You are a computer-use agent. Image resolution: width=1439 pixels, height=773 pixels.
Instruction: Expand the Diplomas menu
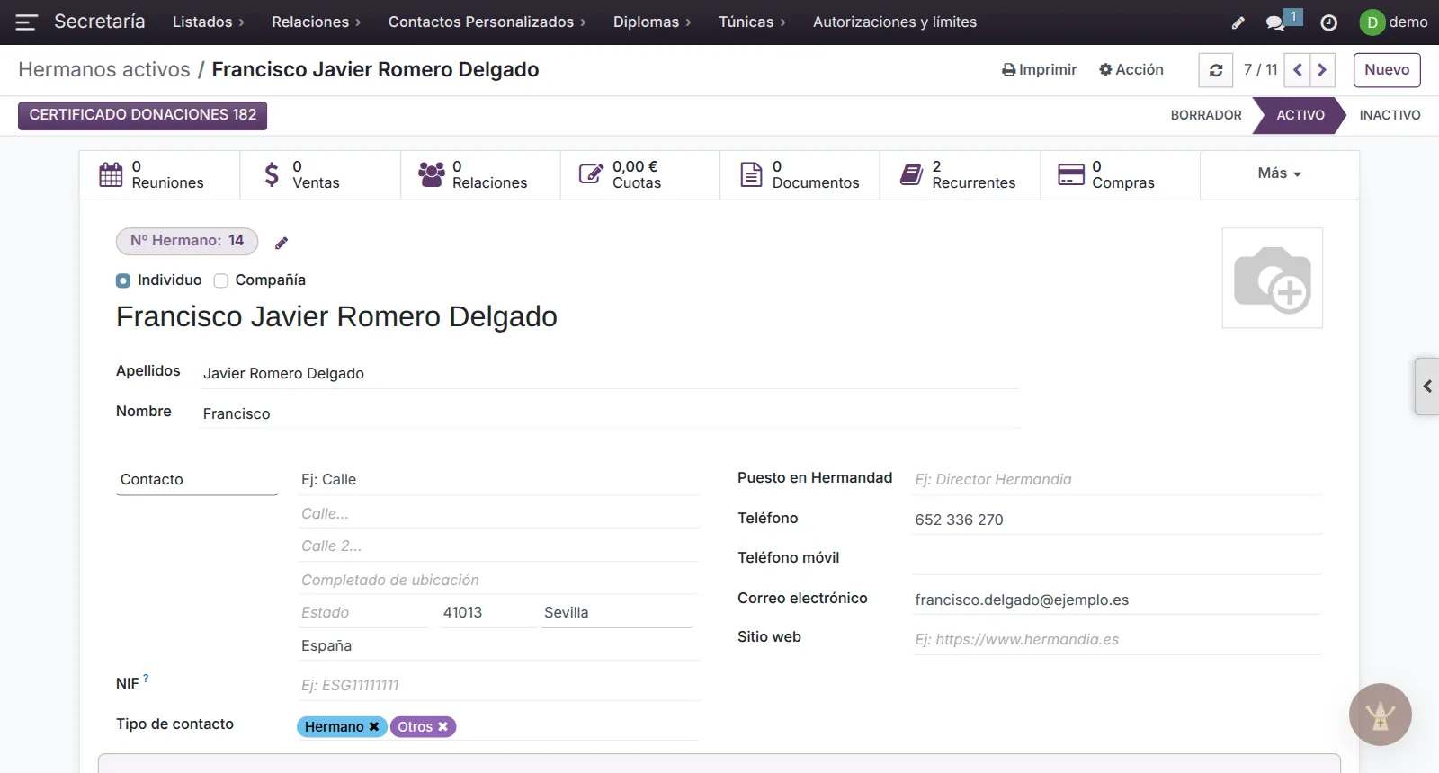coord(652,22)
